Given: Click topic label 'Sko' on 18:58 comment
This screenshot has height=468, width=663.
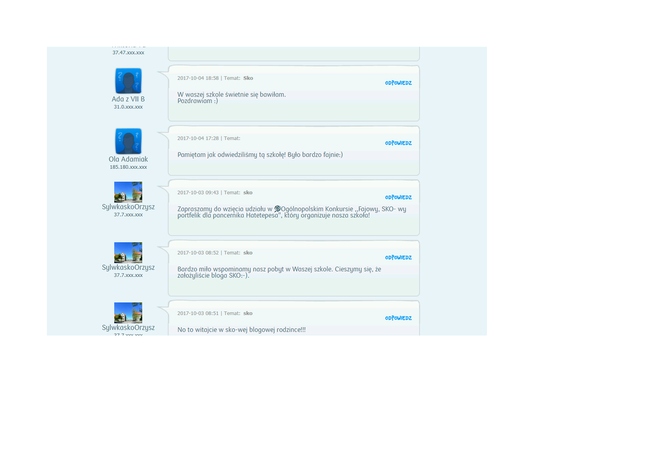Looking at the screenshot, I should pos(248,78).
